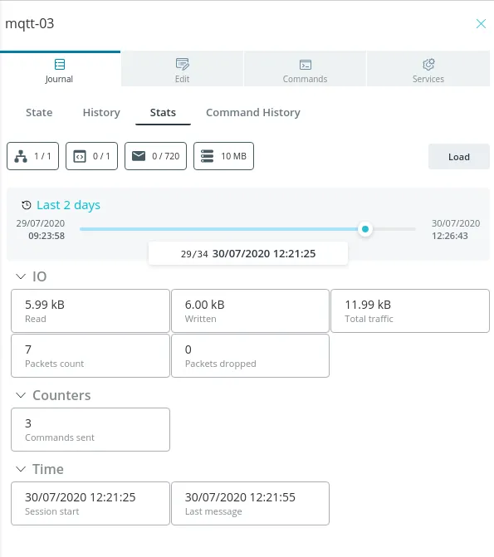Click the connections 1/1 indicator
The image size is (494, 557).
click(x=32, y=156)
